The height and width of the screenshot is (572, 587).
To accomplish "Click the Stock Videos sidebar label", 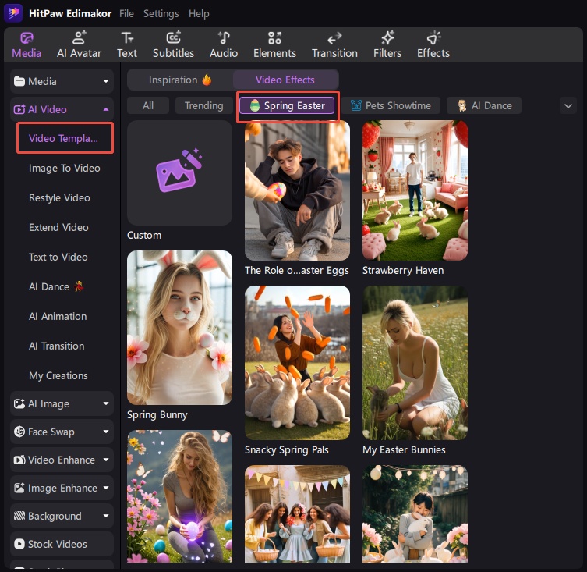I will tap(58, 544).
